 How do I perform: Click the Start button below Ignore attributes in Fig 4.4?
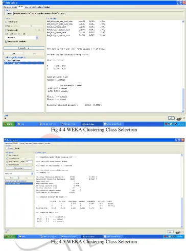pyautogui.click(x=14, y=54)
